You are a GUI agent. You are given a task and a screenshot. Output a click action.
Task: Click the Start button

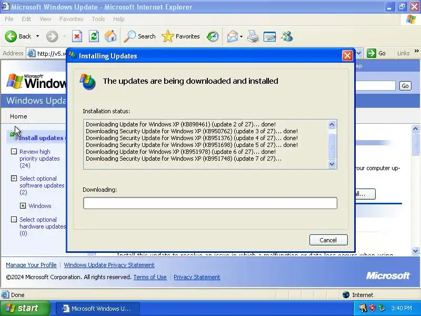coord(25,308)
